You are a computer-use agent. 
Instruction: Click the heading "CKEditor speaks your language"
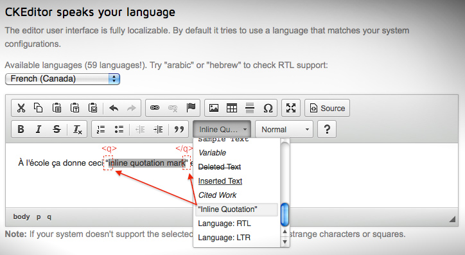pyautogui.click(x=90, y=12)
